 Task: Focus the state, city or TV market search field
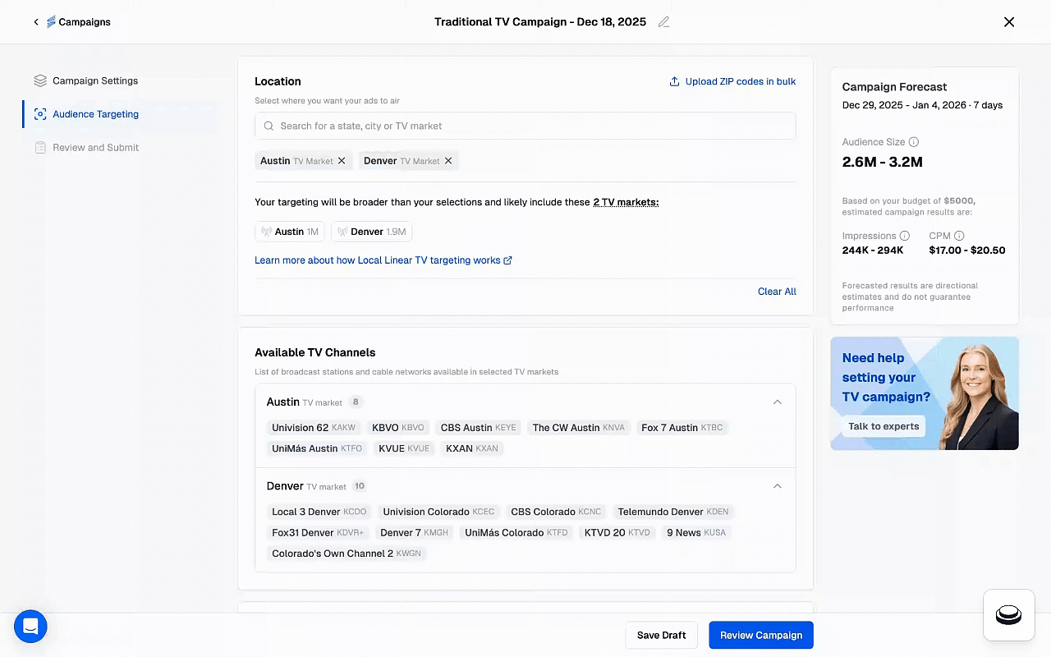pyautogui.click(x=525, y=126)
